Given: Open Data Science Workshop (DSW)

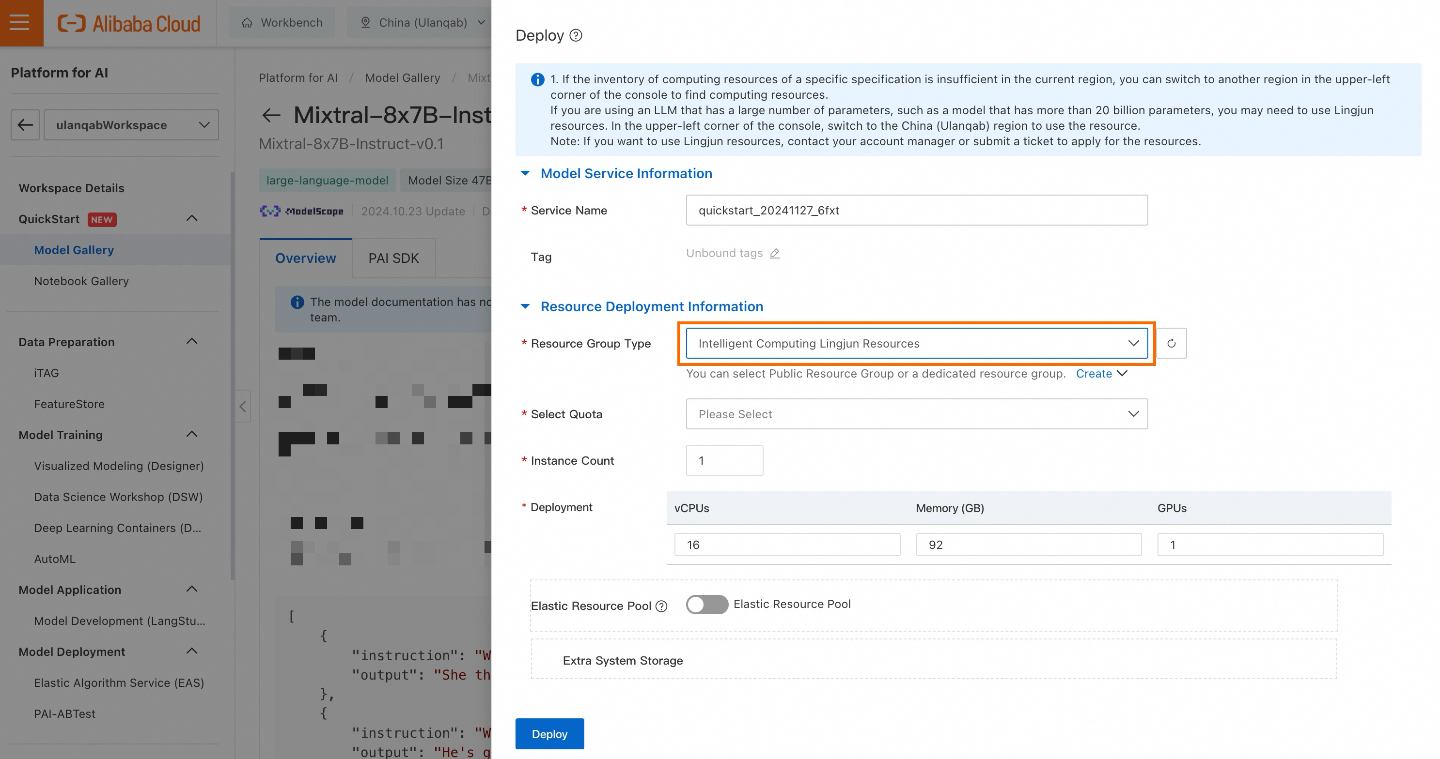Looking at the screenshot, I should click(118, 497).
